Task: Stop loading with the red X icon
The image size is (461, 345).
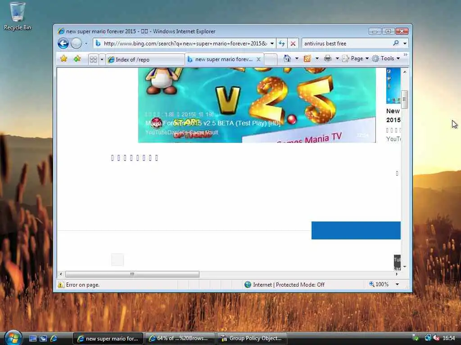Action: pyautogui.click(x=293, y=44)
